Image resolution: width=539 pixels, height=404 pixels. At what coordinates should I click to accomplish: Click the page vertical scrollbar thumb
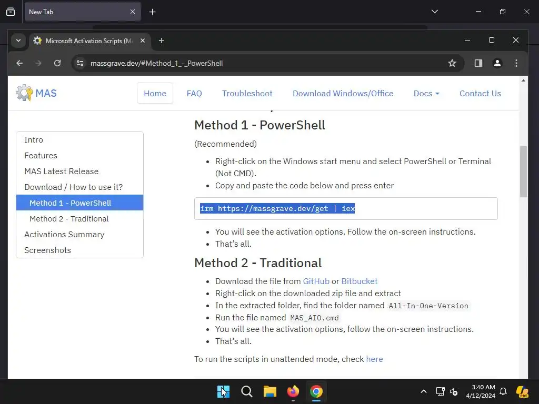(523, 172)
